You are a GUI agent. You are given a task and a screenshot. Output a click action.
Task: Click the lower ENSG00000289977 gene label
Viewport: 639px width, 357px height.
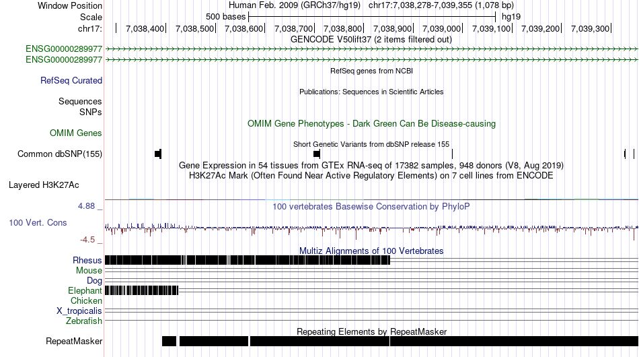point(64,59)
